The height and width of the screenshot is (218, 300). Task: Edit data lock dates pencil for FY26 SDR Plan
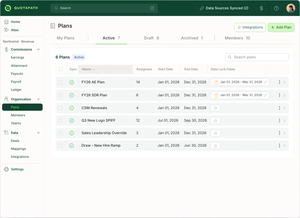click(x=265, y=95)
